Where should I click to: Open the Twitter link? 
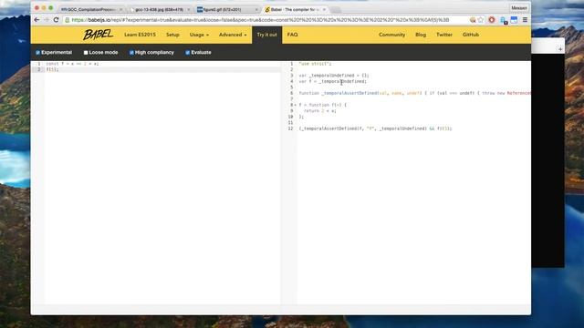[444, 35]
